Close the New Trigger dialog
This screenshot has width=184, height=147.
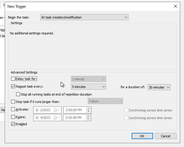coord(175,6)
